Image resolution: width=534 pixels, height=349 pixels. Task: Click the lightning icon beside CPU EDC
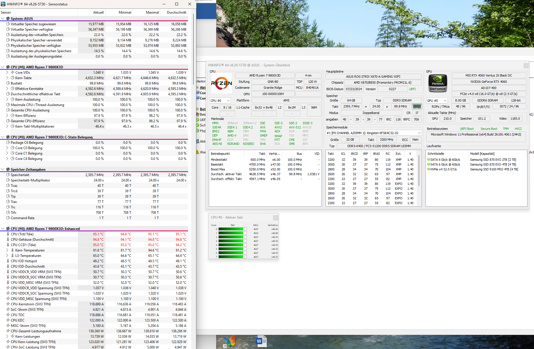(x=8, y=320)
